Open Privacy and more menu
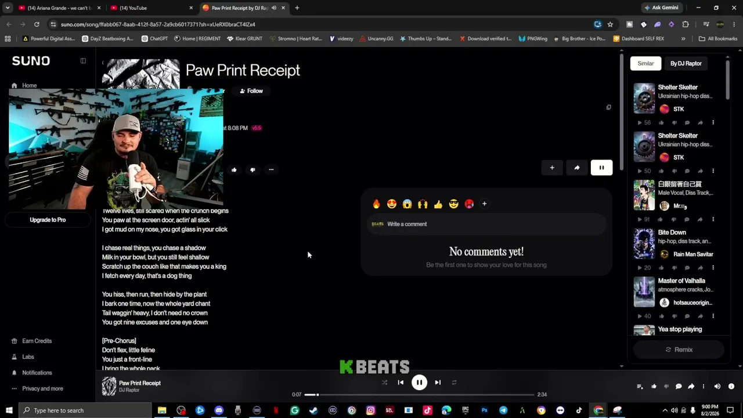The width and height of the screenshot is (743, 418). pos(42,388)
